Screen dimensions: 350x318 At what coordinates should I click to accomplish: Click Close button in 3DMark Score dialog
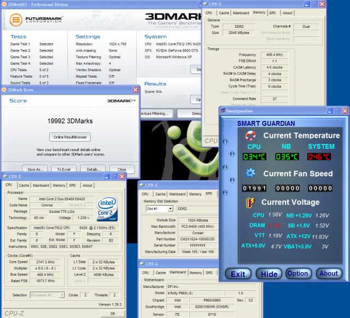(x=122, y=169)
